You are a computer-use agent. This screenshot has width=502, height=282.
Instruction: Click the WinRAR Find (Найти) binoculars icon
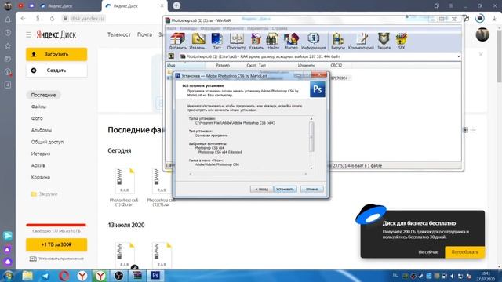pyautogui.click(x=273, y=42)
